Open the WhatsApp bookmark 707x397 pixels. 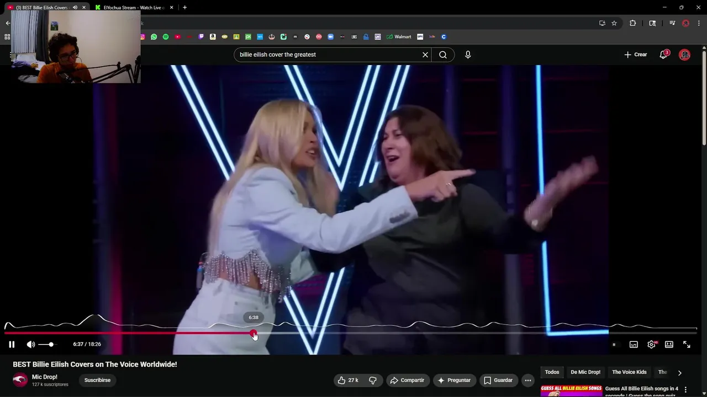click(154, 37)
